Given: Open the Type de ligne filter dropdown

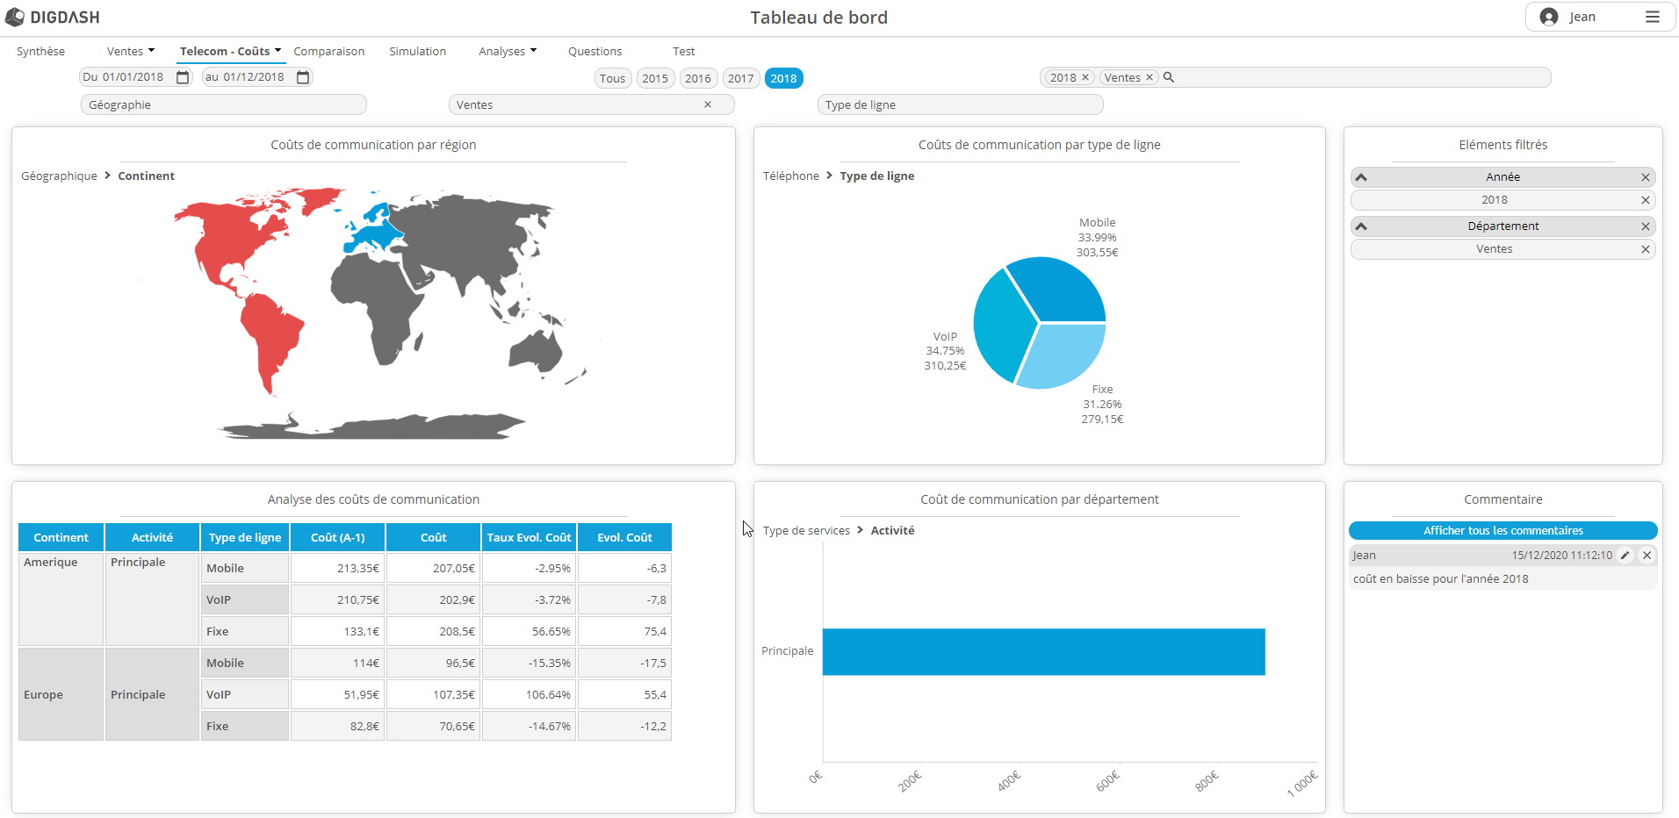Looking at the screenshot, I should [x=960, y=104].
